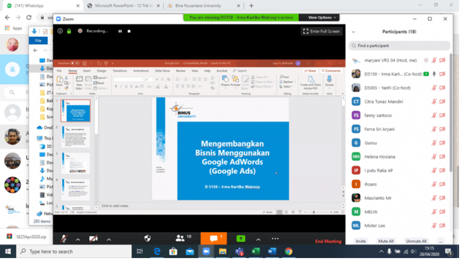Click muted mic icon for fanny santoso
Image resolution: width=460 pixels, height=259 pixels.
pos(434,115)
